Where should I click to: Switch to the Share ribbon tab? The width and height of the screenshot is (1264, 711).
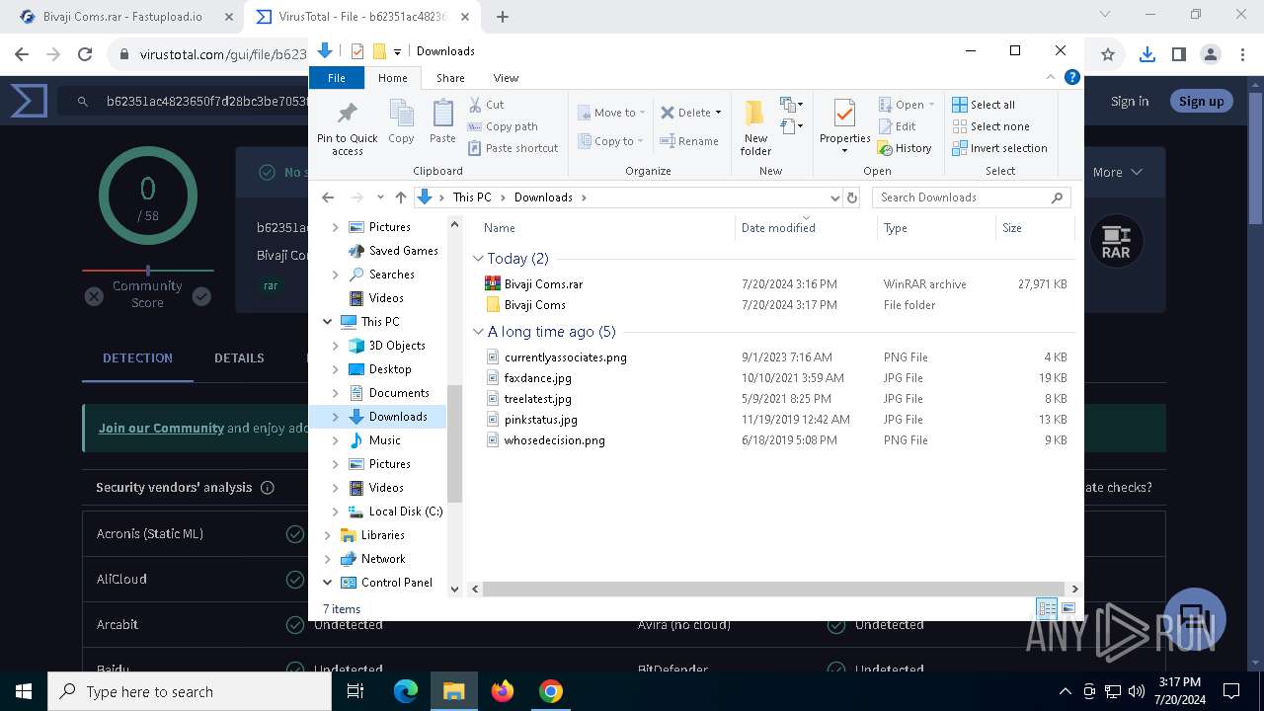tap(450, 78)
